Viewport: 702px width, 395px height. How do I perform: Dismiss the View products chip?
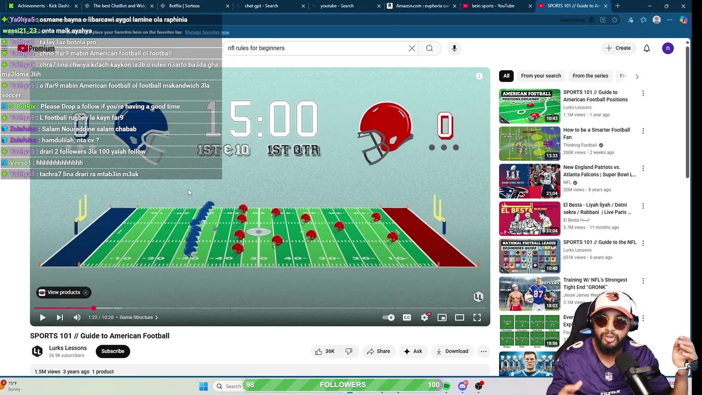(86, 292)
